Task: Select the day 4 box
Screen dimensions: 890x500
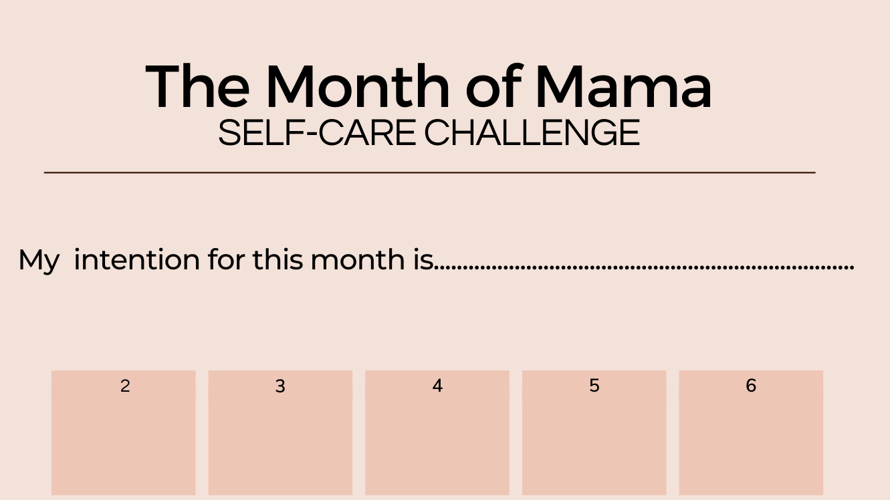Action: (x=437, y=441)
